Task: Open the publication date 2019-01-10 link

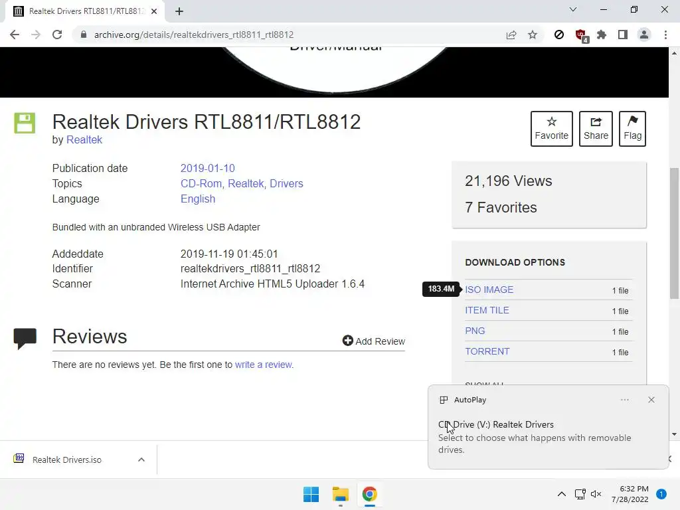Action: coord(208,168)
